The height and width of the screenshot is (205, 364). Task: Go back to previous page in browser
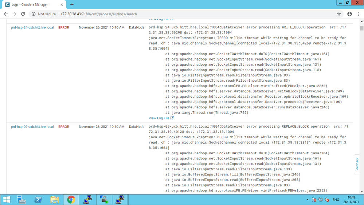[6, 14]
